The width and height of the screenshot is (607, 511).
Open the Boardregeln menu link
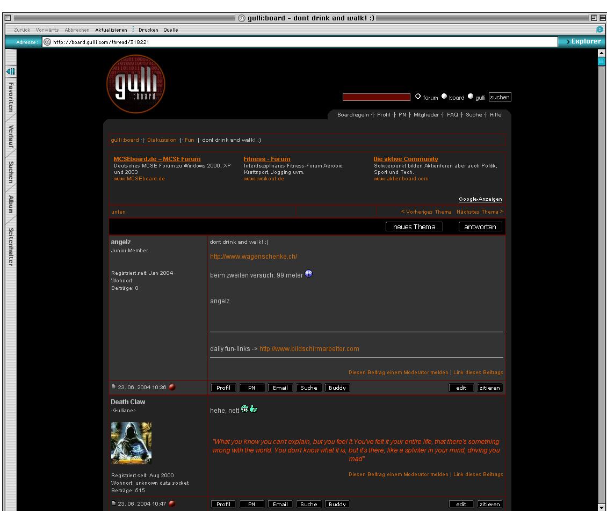(353, 114)
